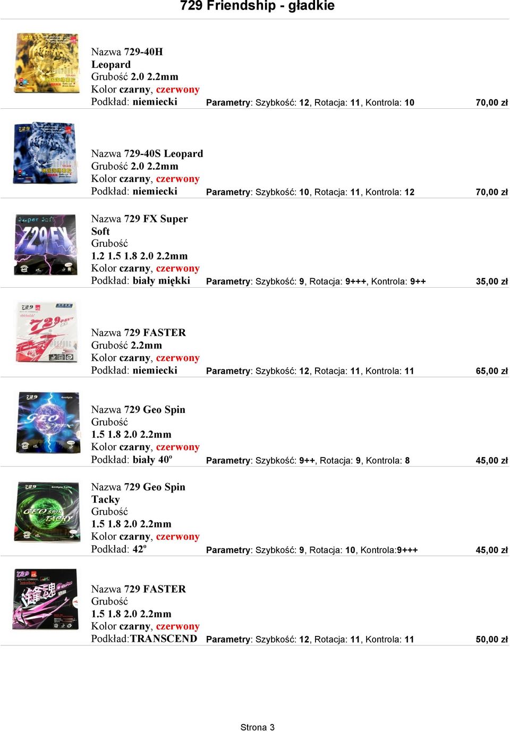The height and width of the screenshot is (732, 510).
Task: Select the Podkład: biały 40° text
Action: (132, 460)
